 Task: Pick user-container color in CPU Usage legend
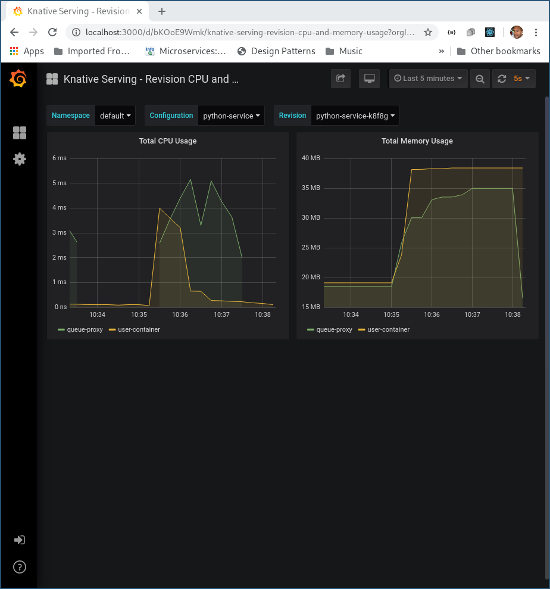112,329
